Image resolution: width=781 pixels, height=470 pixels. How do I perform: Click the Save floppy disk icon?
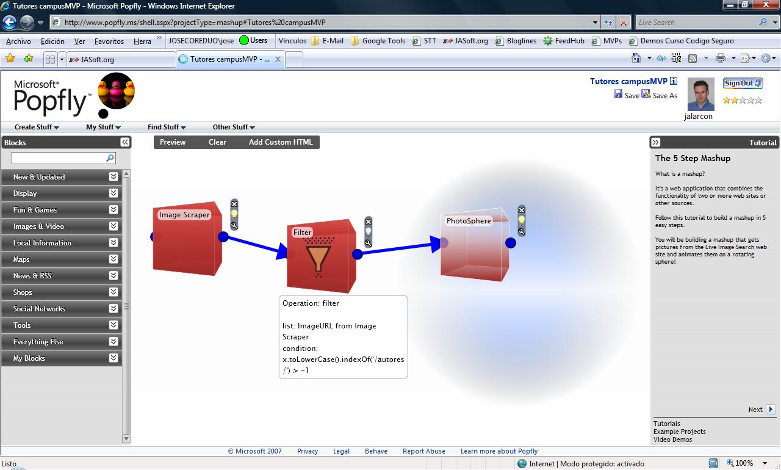point(618,95)
